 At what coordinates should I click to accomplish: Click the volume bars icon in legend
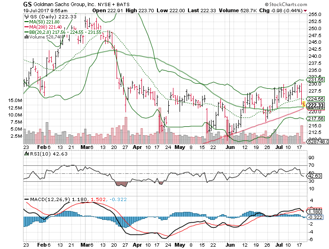point(26,37)
